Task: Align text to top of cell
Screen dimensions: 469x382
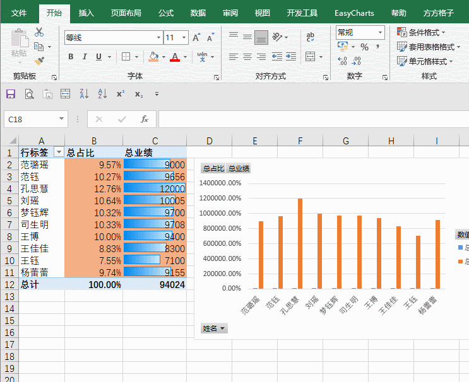Action: pyautogui.click(x=234, y=36)
